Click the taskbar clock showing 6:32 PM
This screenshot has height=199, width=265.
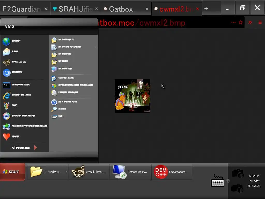[254, 176]
